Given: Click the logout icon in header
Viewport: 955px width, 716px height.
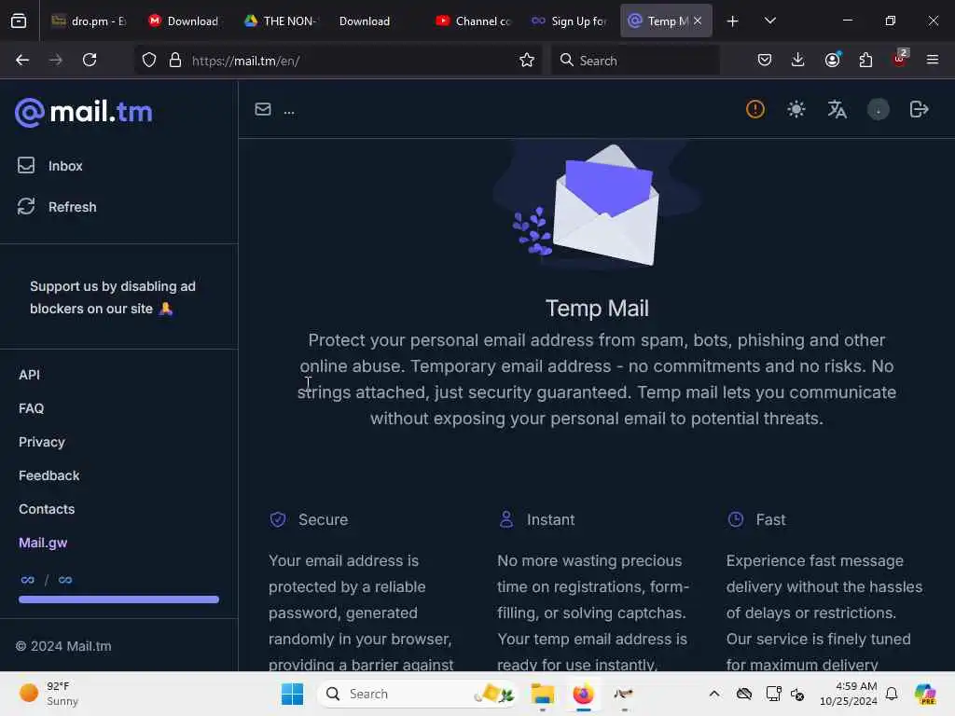Looking at the screenshot, I should (919, 110).
